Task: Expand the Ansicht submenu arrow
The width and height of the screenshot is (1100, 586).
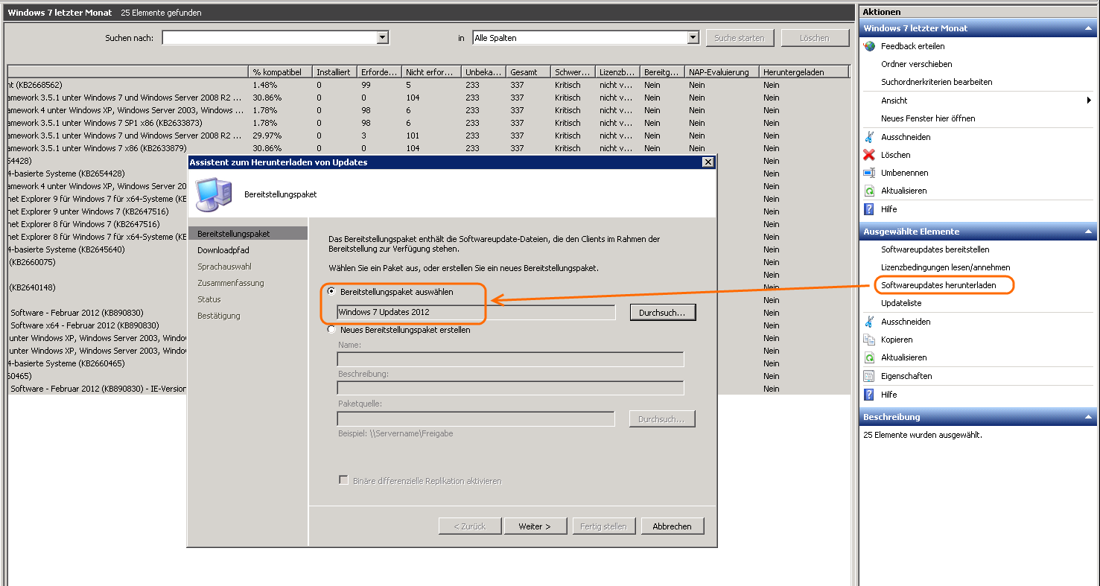Action: [1090, 101]
